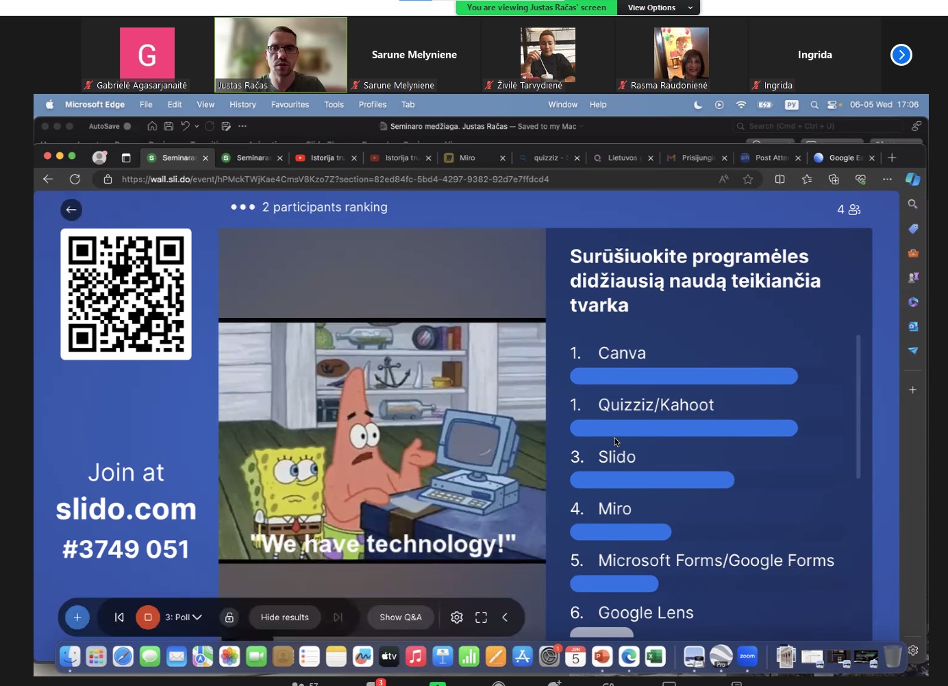This screenshot has width=948, height=686.
Task: Open Control Centre in menu bar
Action: 834,105
